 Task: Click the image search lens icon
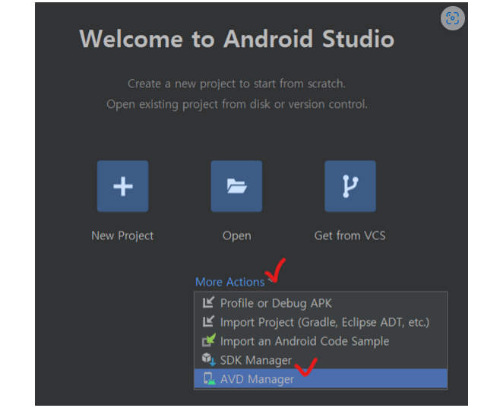tap(452, 18)
